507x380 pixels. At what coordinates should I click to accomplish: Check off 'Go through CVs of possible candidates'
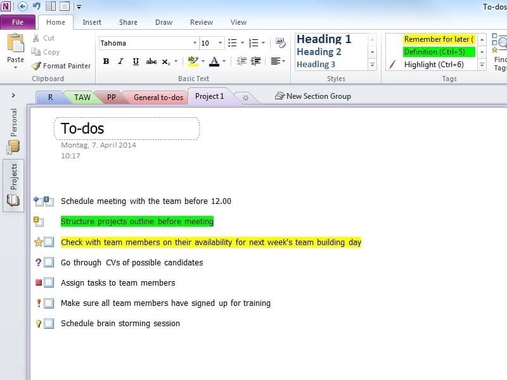point(48,262)
